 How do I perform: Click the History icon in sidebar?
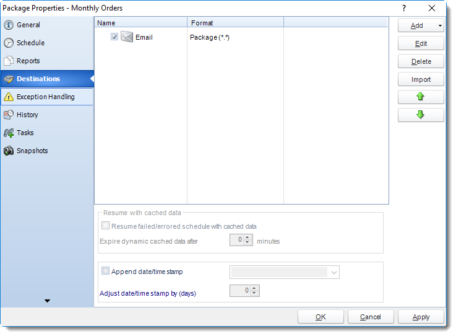(x=9, y=115)
